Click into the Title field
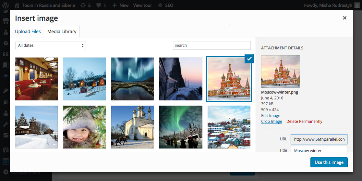Viewport: 362px width, 181px height. 319,149
